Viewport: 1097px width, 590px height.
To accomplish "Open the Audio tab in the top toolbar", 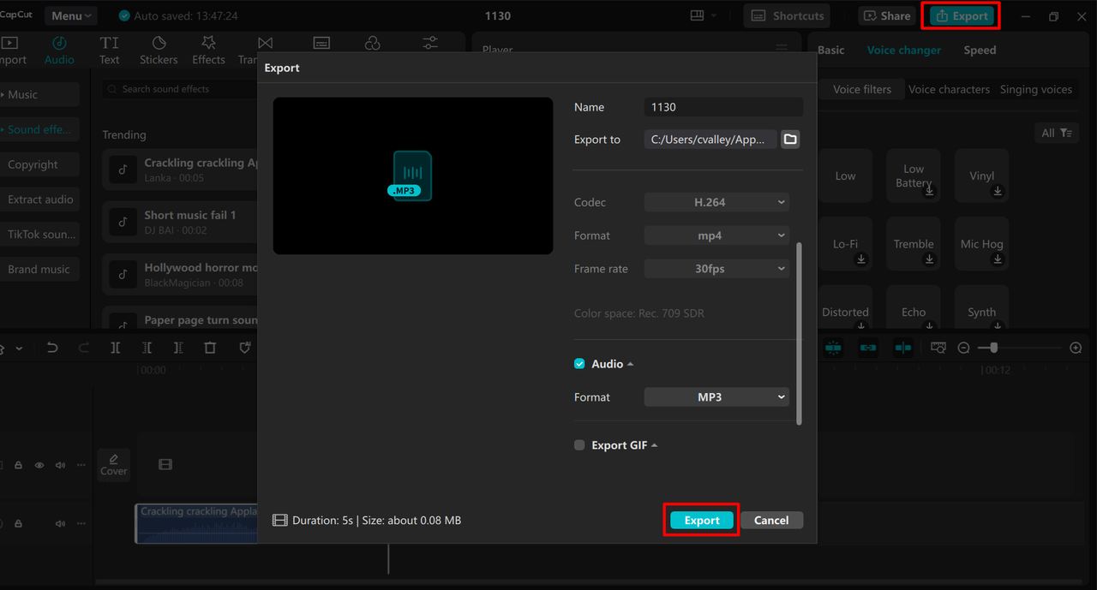I will (x=59, y=51).
